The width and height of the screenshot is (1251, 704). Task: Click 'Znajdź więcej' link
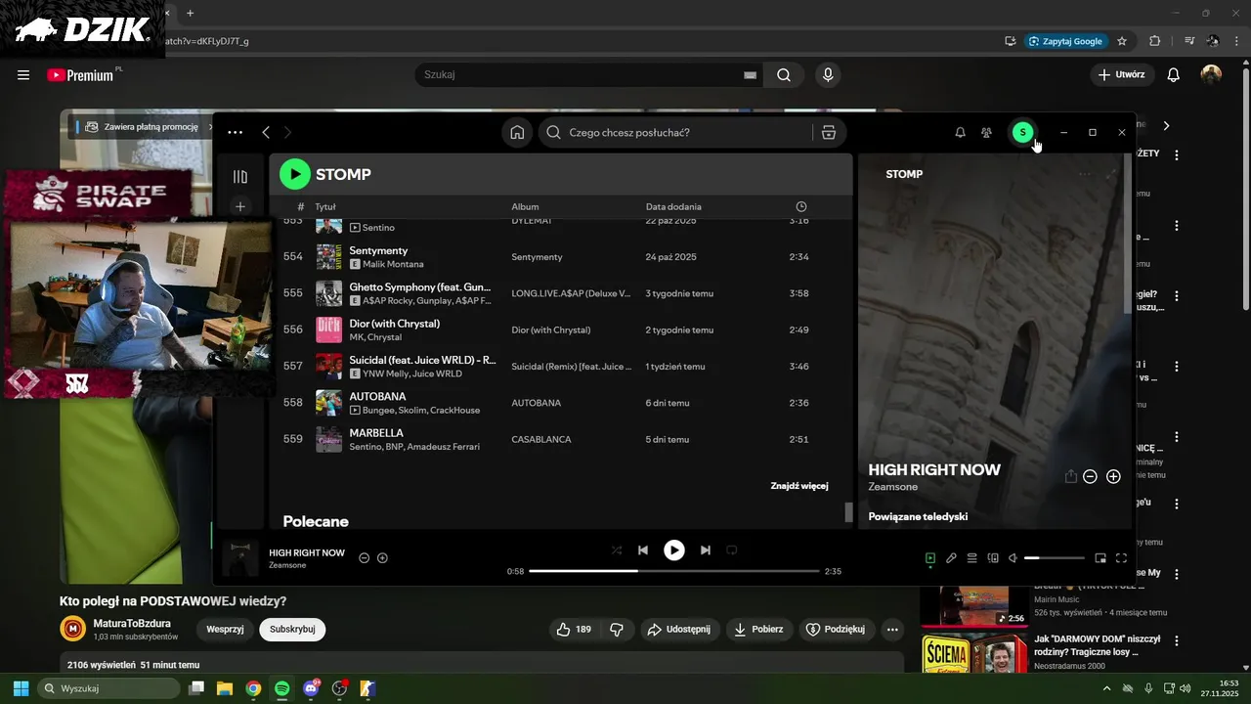point(798,486)
